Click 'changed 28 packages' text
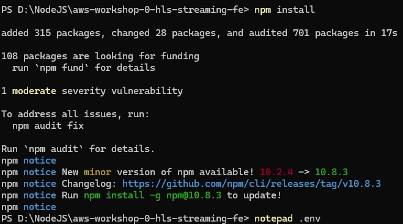This screenshot has height=224, width=403. [x=163, y=33]
